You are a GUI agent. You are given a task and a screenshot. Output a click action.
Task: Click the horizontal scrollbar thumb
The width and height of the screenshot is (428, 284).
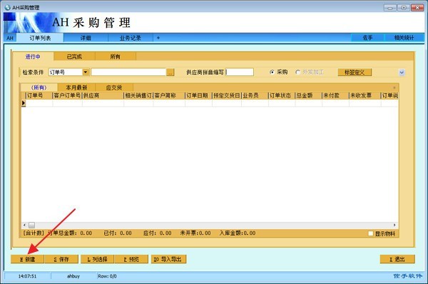pyautogui.click(x=31, y=225)
